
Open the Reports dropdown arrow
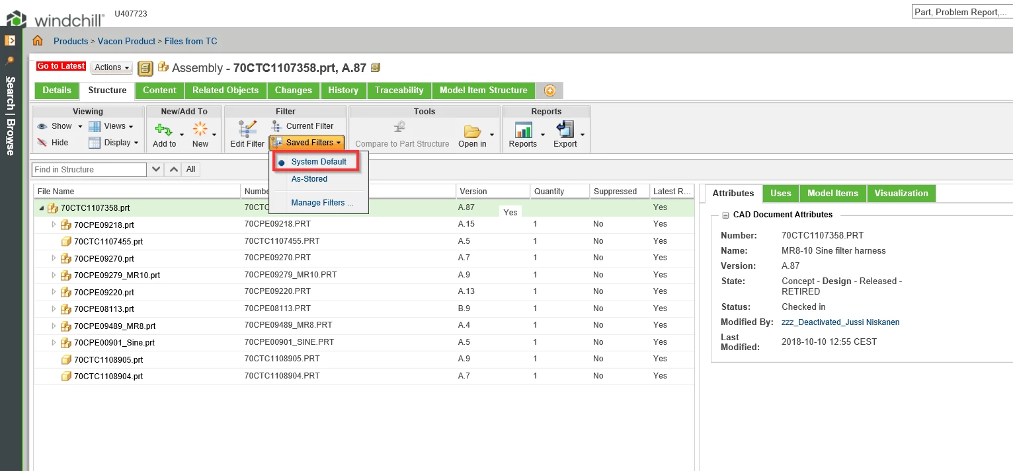[542, 134]
